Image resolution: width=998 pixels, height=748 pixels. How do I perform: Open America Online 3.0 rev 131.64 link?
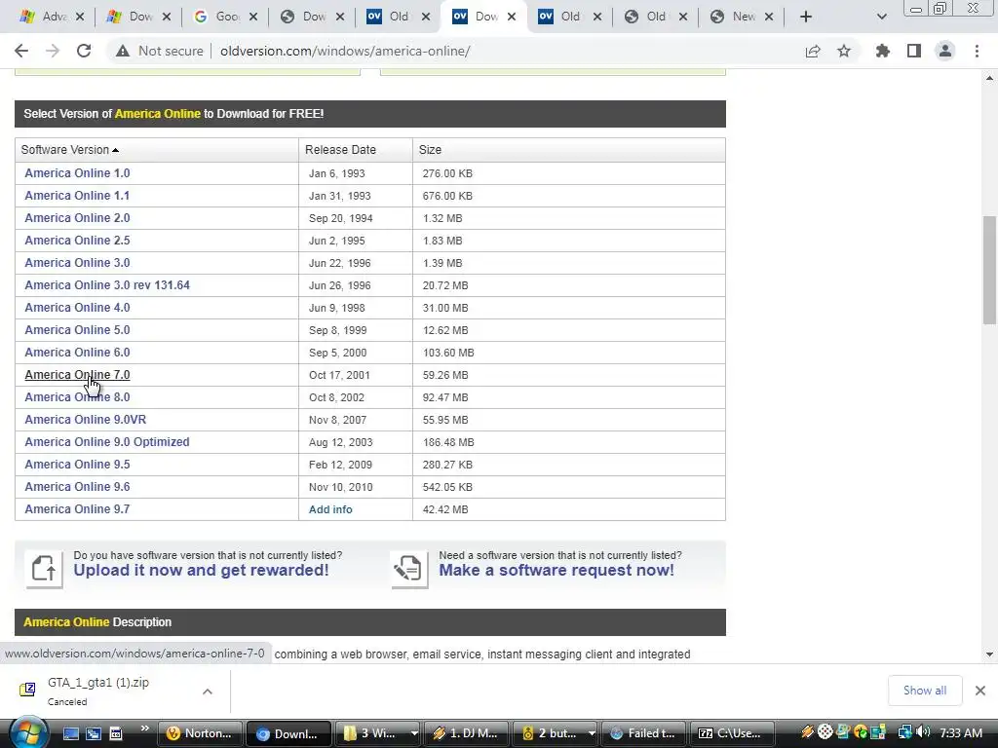click(x=107, y=285)
